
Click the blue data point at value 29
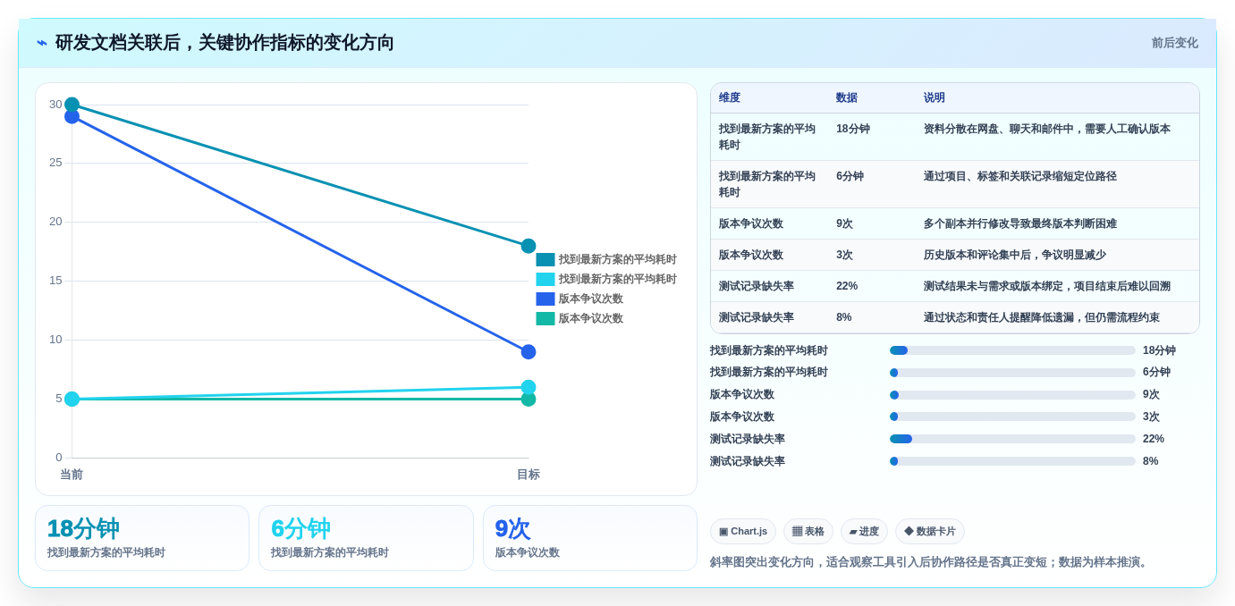click(72, 116)
